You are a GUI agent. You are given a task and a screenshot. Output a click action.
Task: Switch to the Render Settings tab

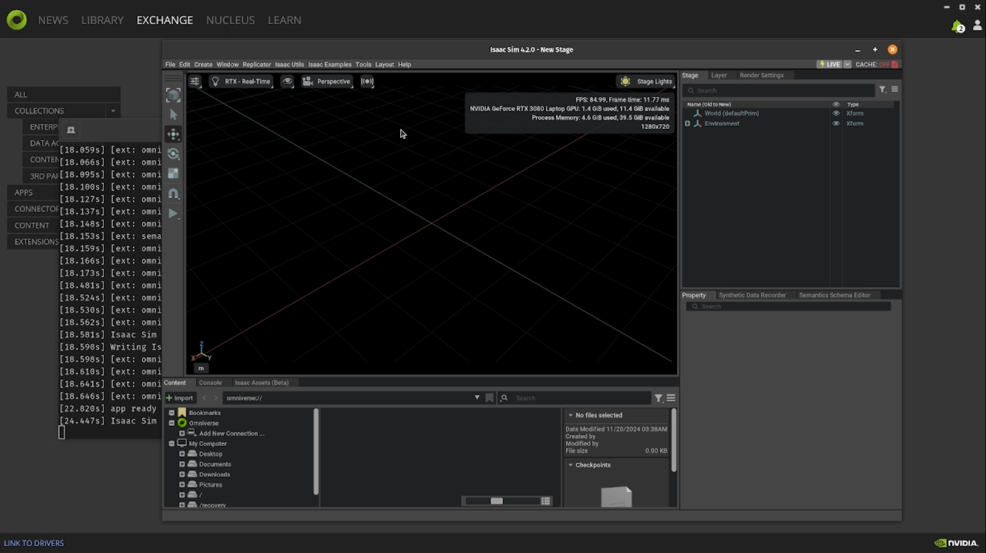[x=761, y=75]
